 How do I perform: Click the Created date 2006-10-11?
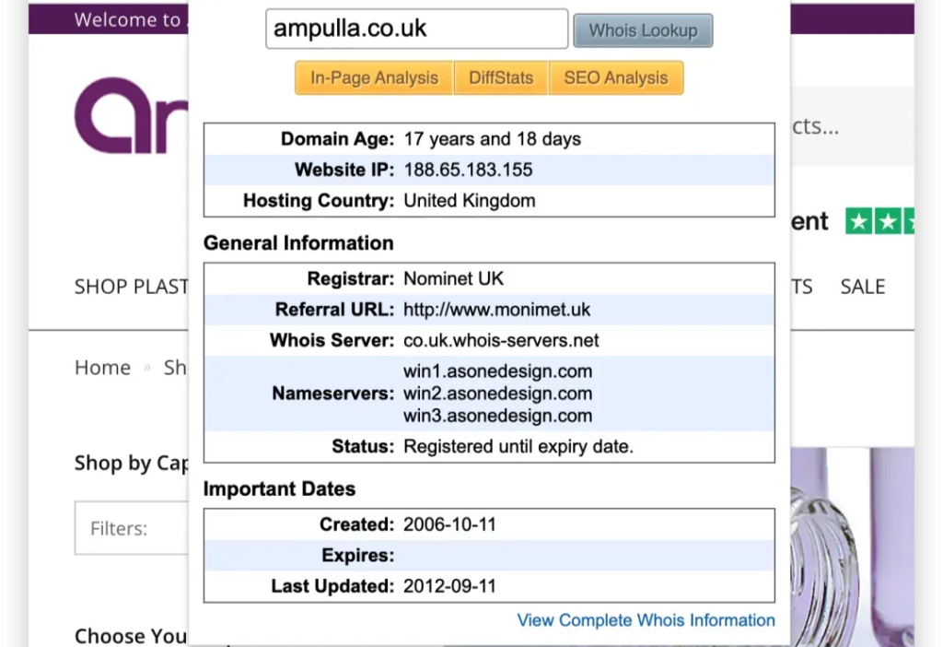tap(449, 524)
